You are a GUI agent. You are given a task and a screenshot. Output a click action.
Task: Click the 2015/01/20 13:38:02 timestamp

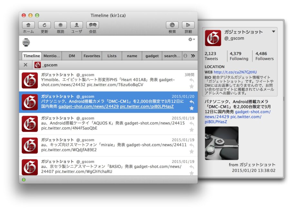point(254,170)
